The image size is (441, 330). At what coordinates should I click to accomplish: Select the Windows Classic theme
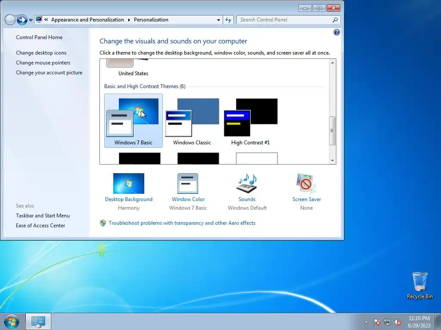pyautogui.click(x=192, y=121)
